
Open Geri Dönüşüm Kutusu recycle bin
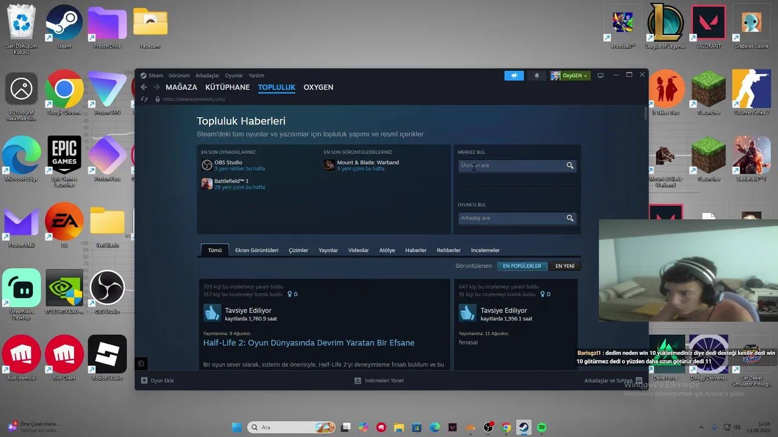pyautogui.click(x=21, y=30)
